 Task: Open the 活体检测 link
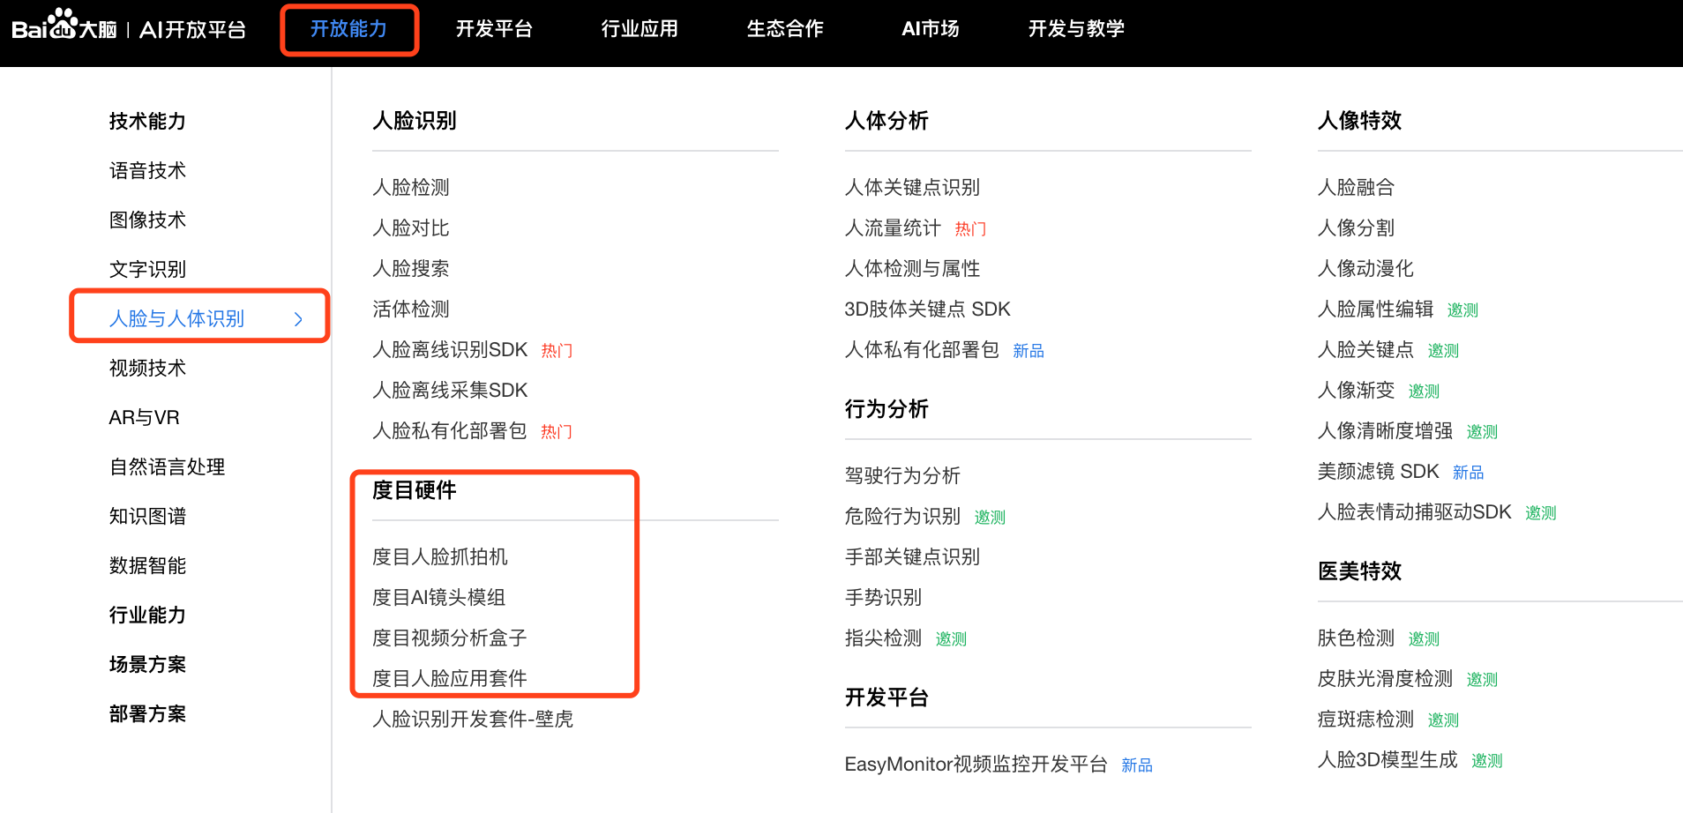pos(411,309)
